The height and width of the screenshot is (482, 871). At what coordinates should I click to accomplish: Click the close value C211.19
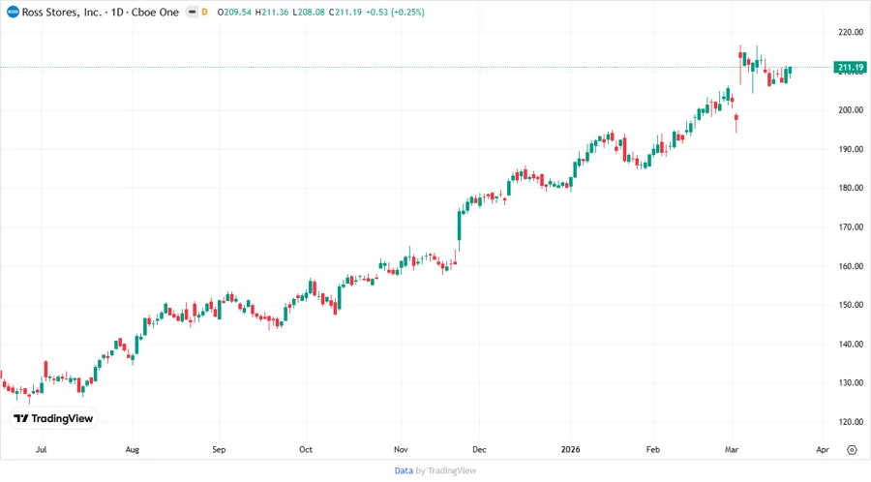[x=345, y=12]
